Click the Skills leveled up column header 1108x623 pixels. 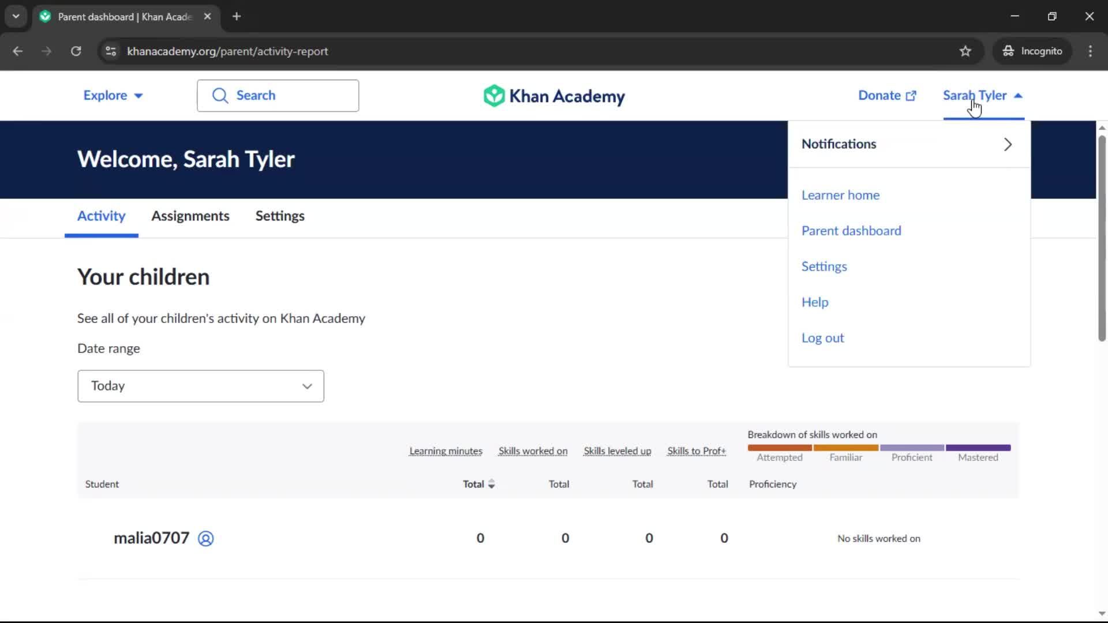click(x=617, y=451)
